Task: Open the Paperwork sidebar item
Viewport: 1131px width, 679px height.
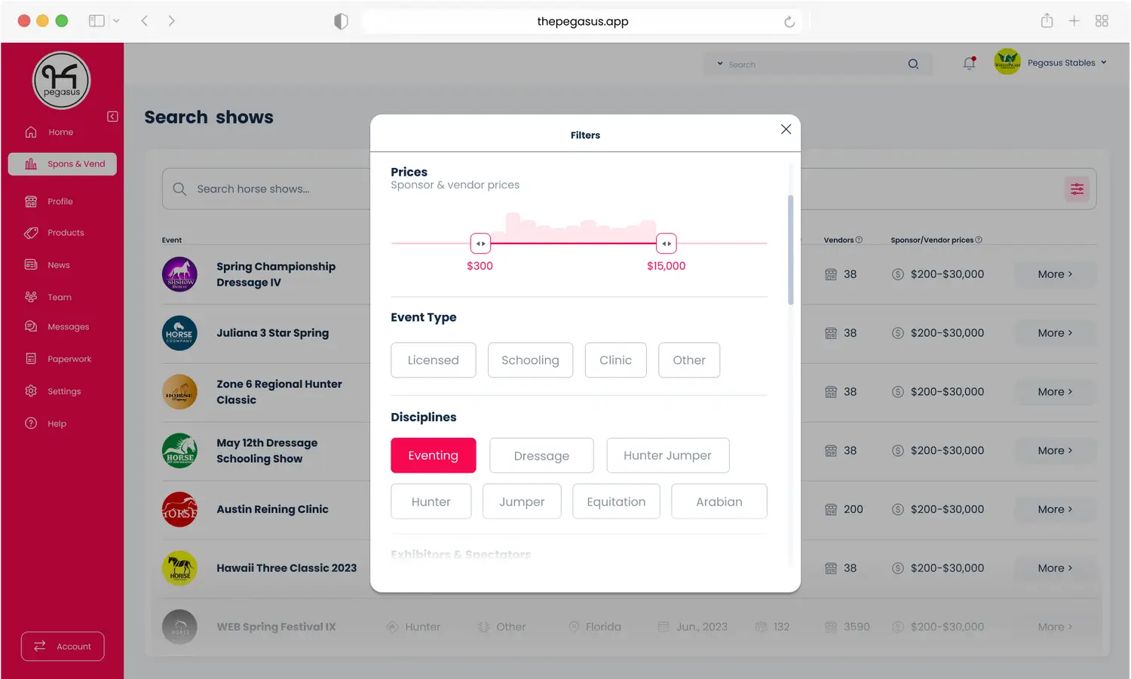Action: click(69, 359)
